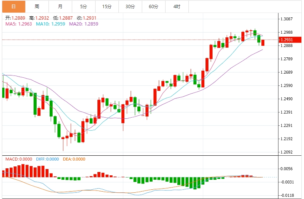Click the MA5: 1.2963 legend label

click(x=19, y=24)
